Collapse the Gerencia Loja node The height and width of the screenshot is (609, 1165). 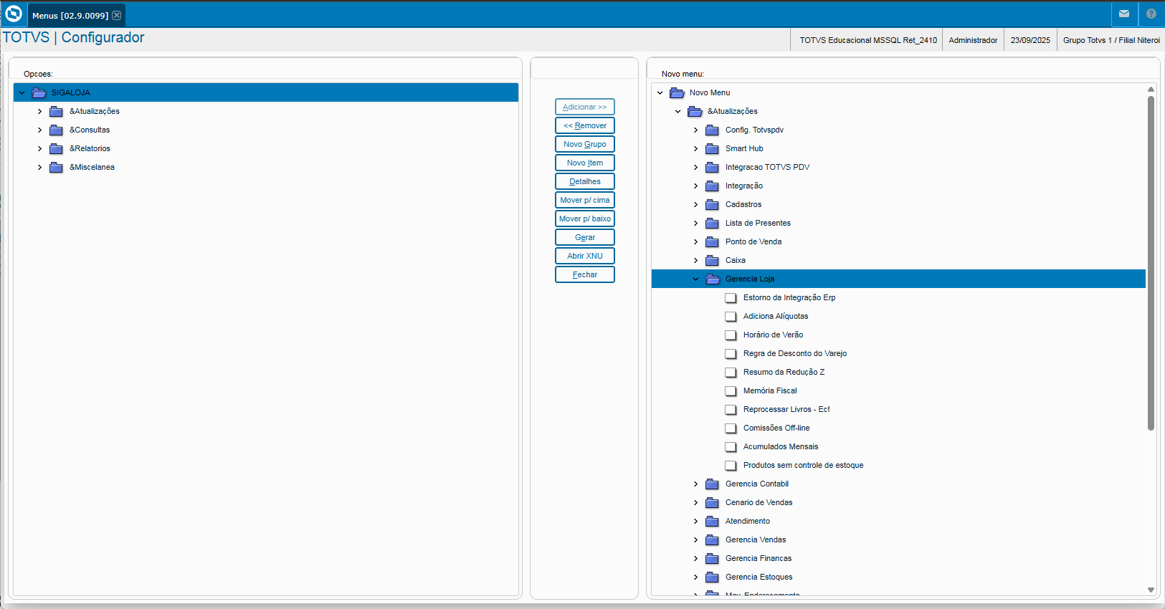point(696,279)
